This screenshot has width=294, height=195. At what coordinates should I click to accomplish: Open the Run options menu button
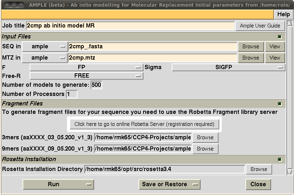point(58,184)
